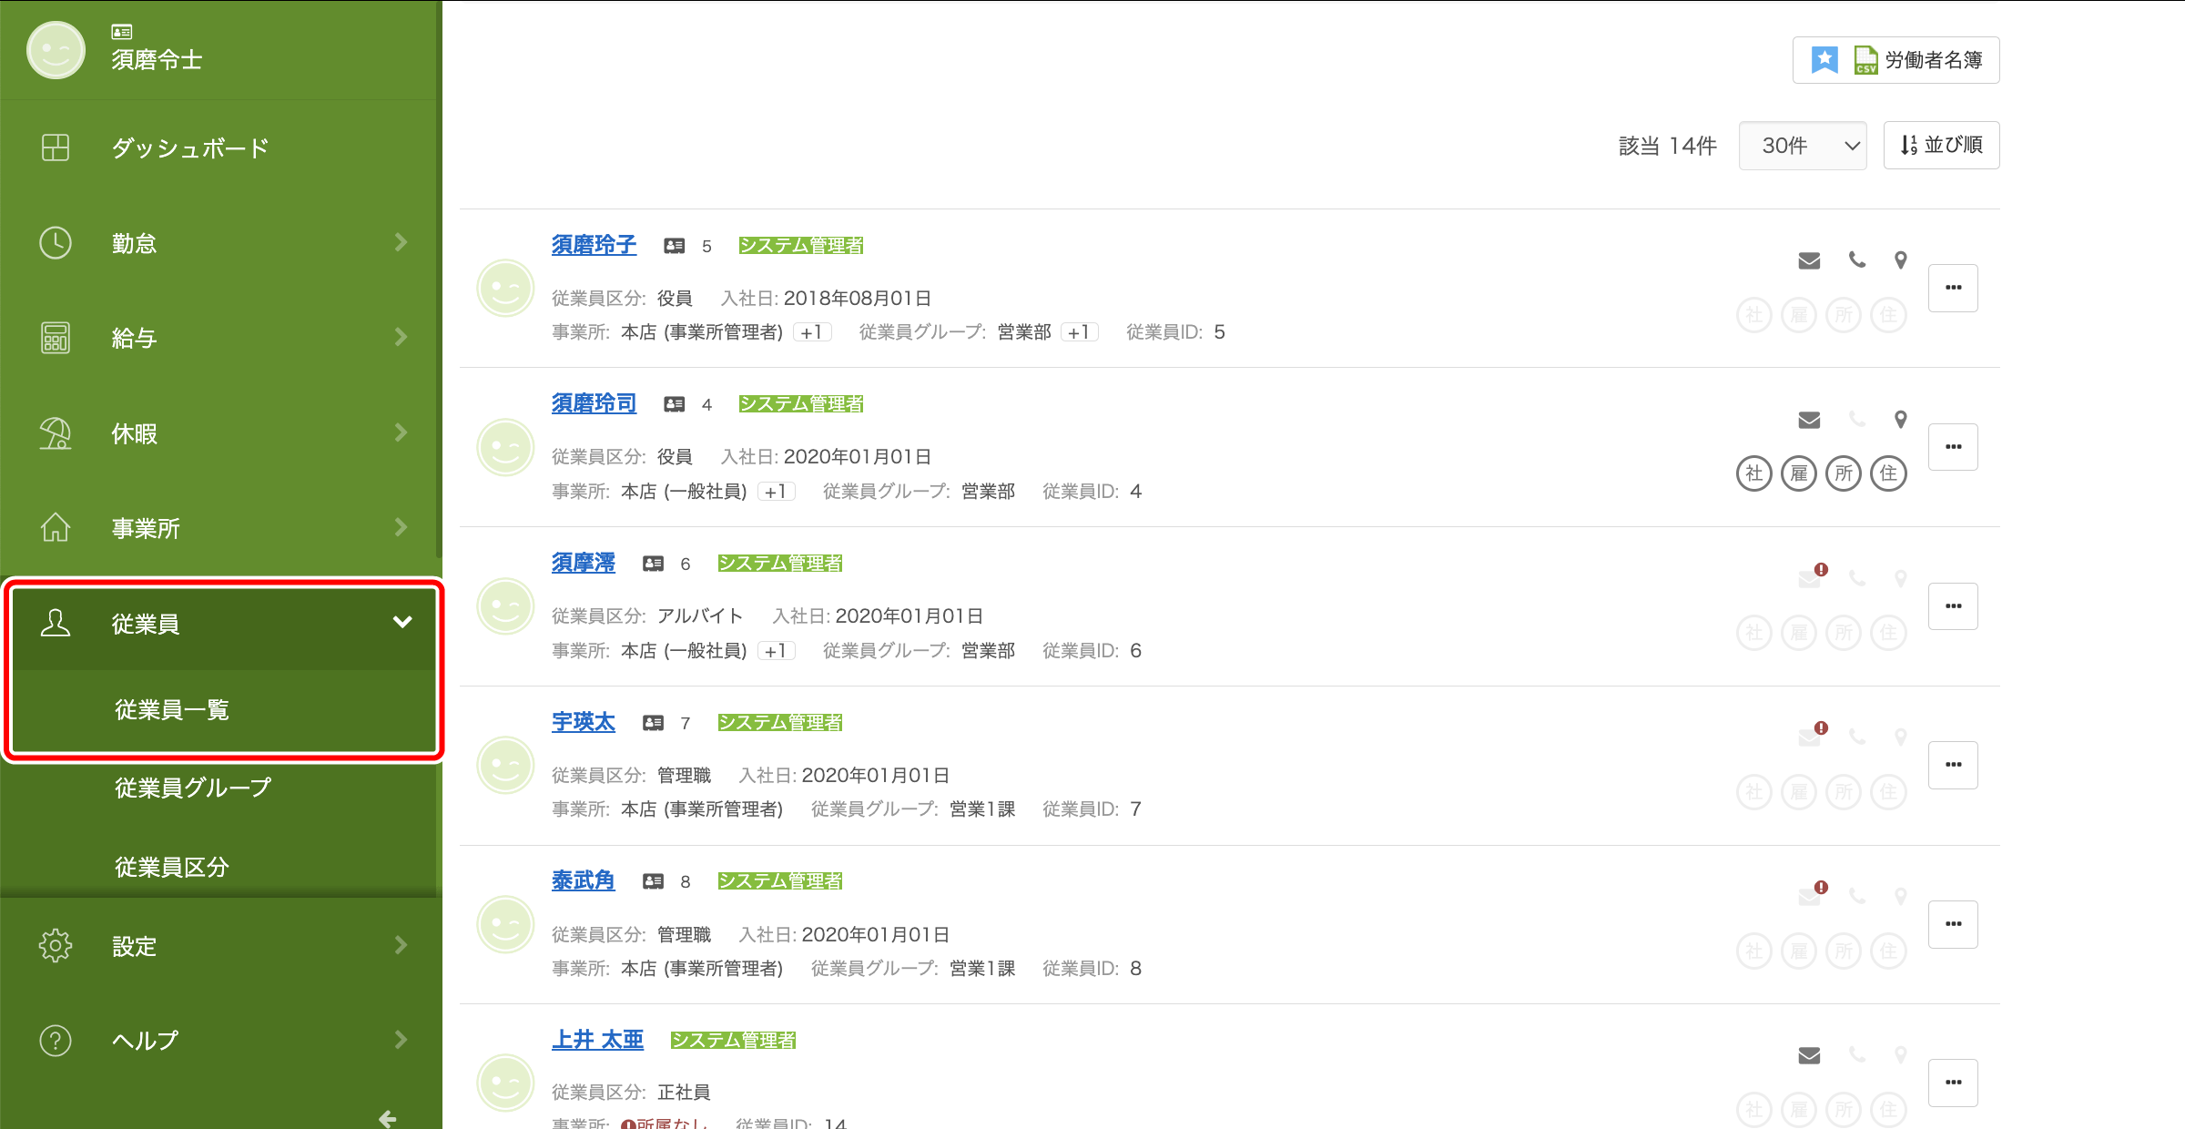The image size is (2185, 1129).
Task: Open the 30件 per-page dropdown
Action: [1802, 146]
